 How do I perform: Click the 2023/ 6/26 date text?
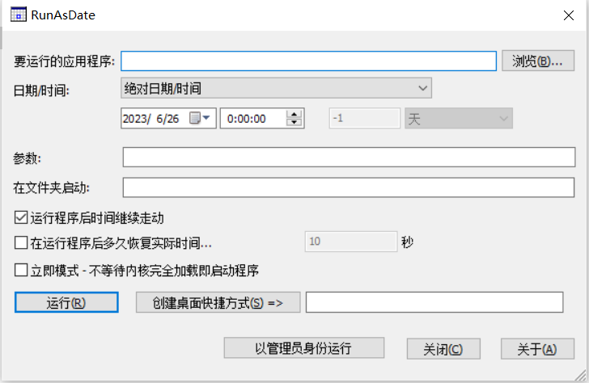pos(151,119)
